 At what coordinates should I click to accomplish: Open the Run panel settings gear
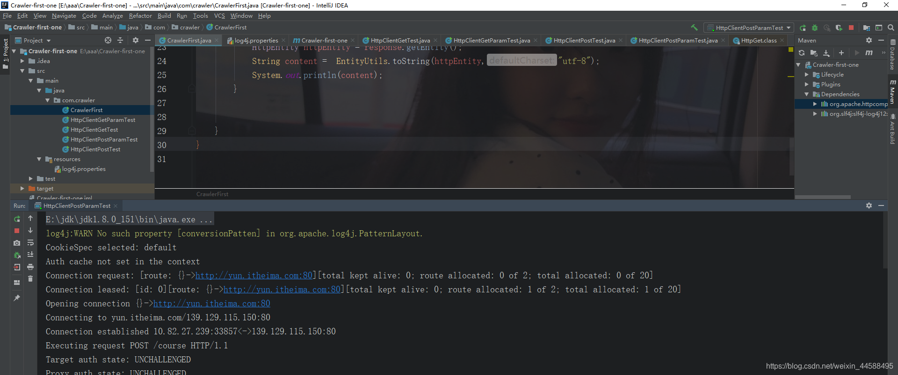point(869,205)
